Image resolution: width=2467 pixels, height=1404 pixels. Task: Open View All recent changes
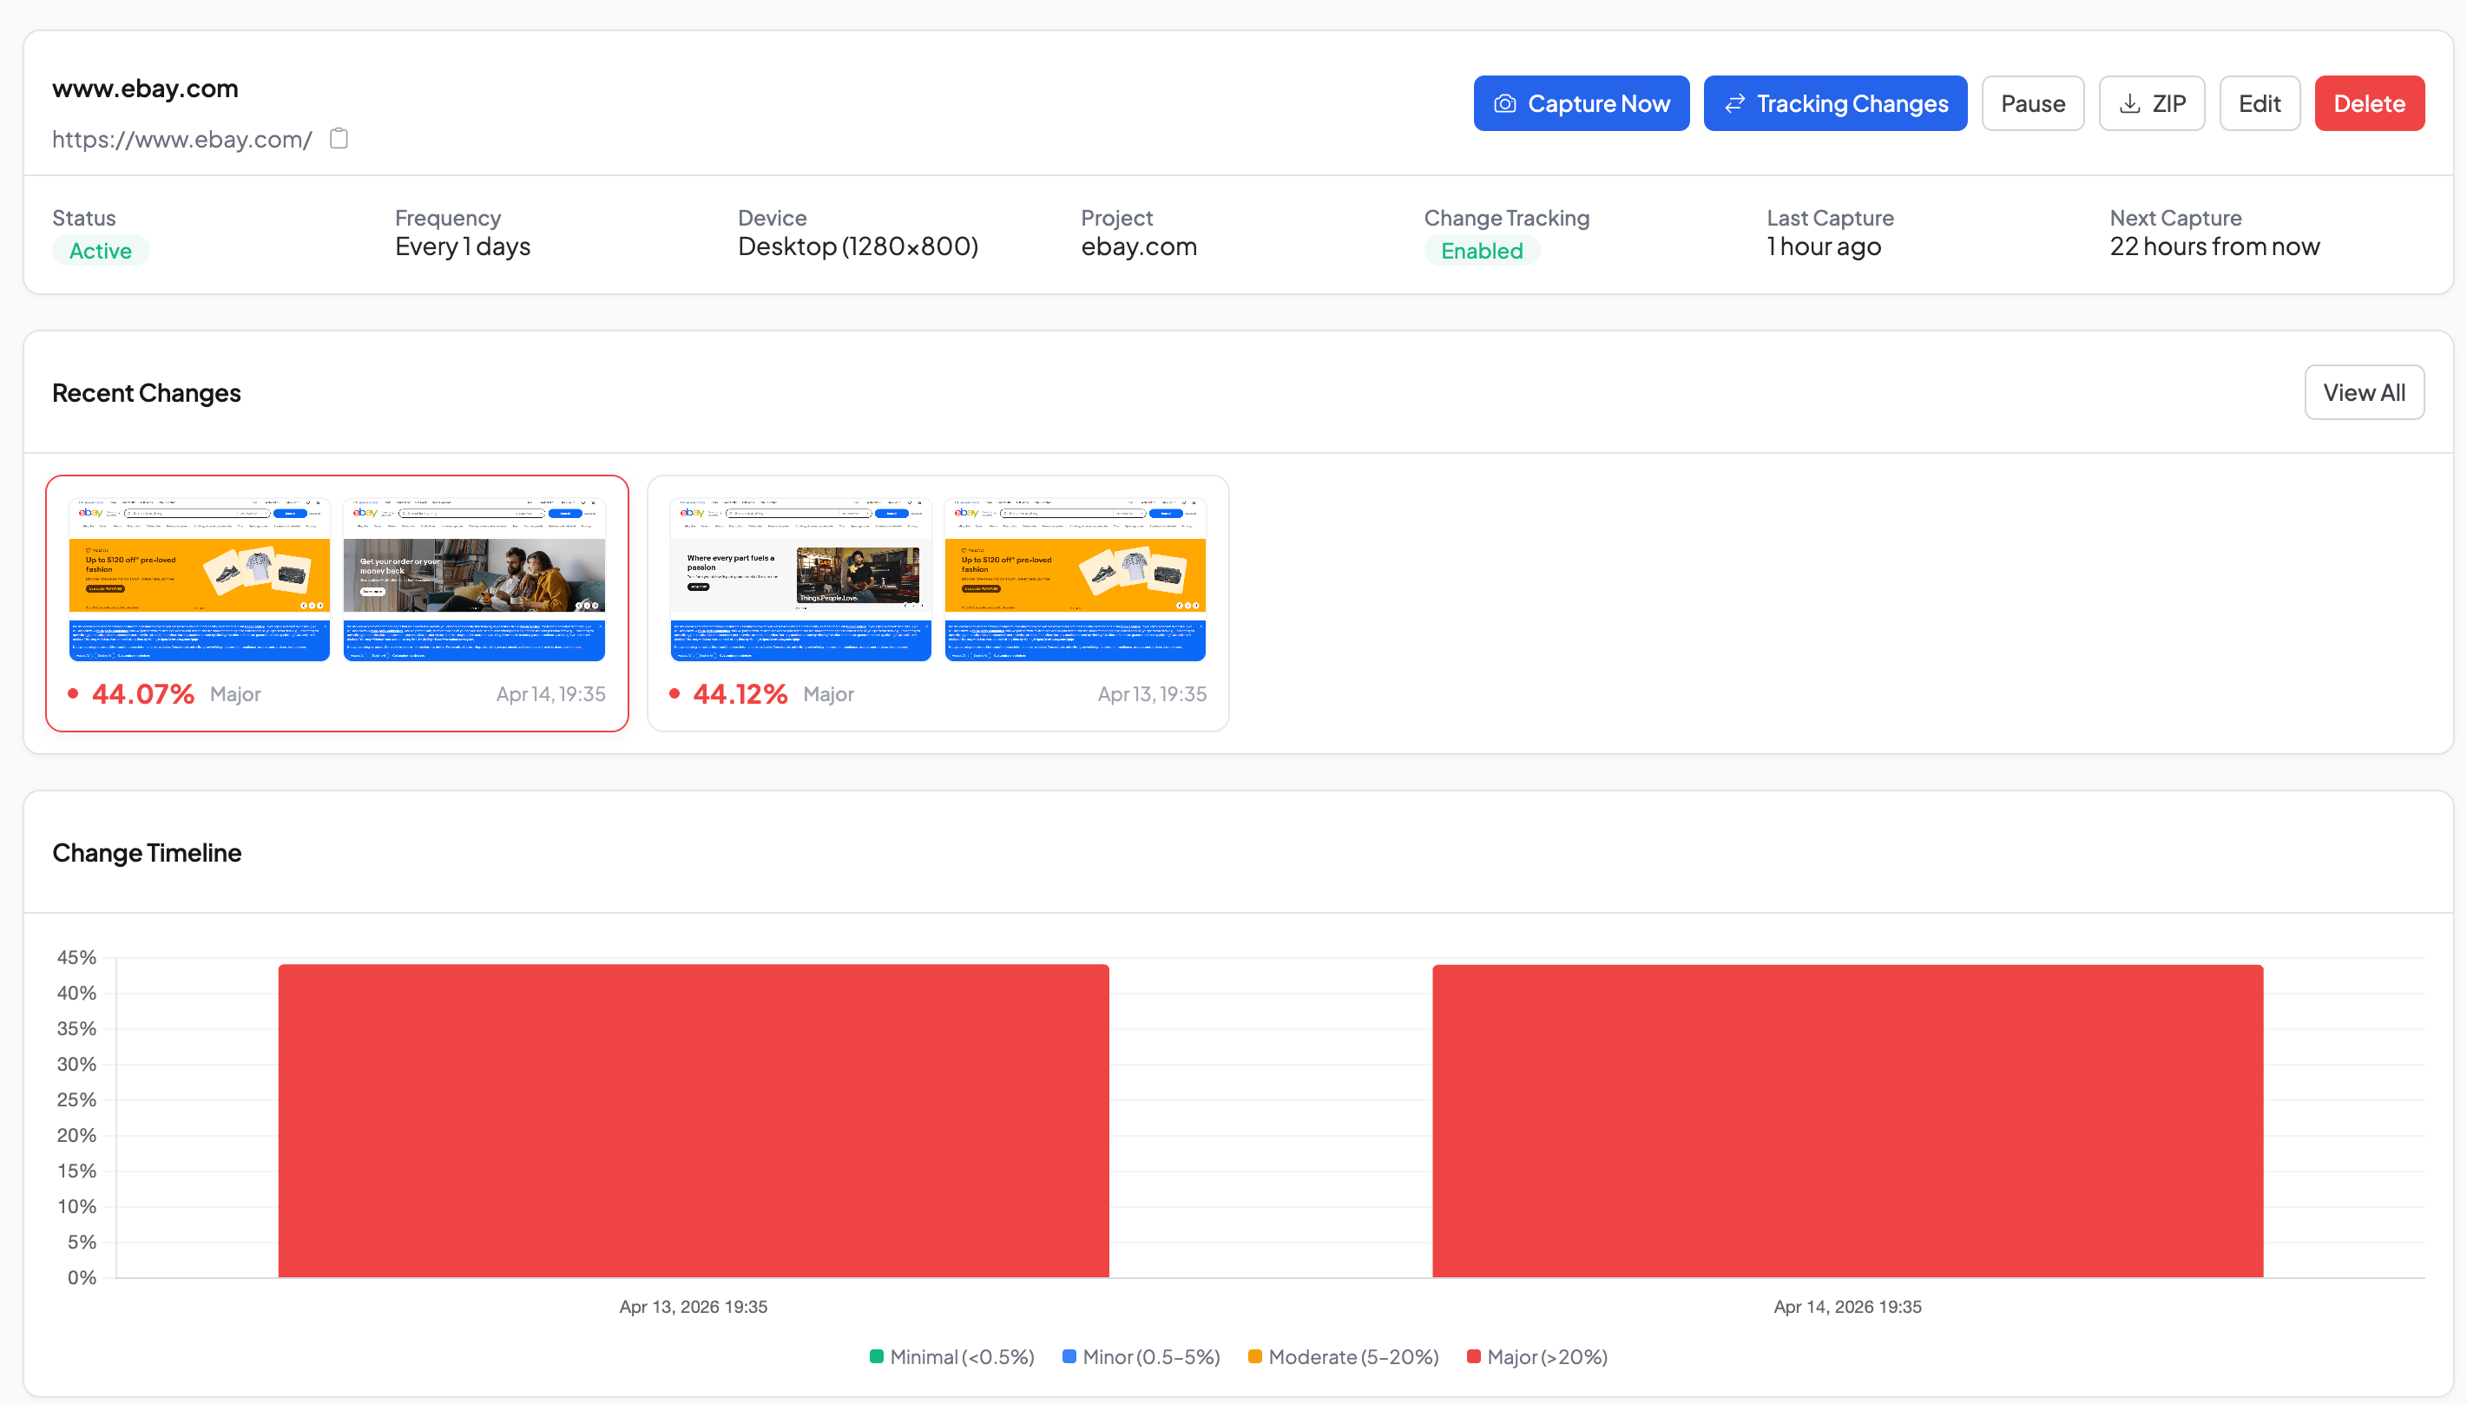click(x=2364, y=391)
